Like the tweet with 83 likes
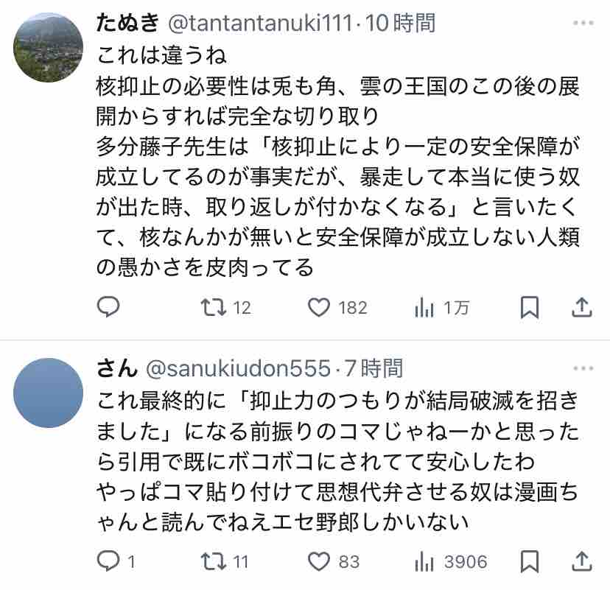Image resolution: width=610 pixels, height=590 pixels. [319, 562]
